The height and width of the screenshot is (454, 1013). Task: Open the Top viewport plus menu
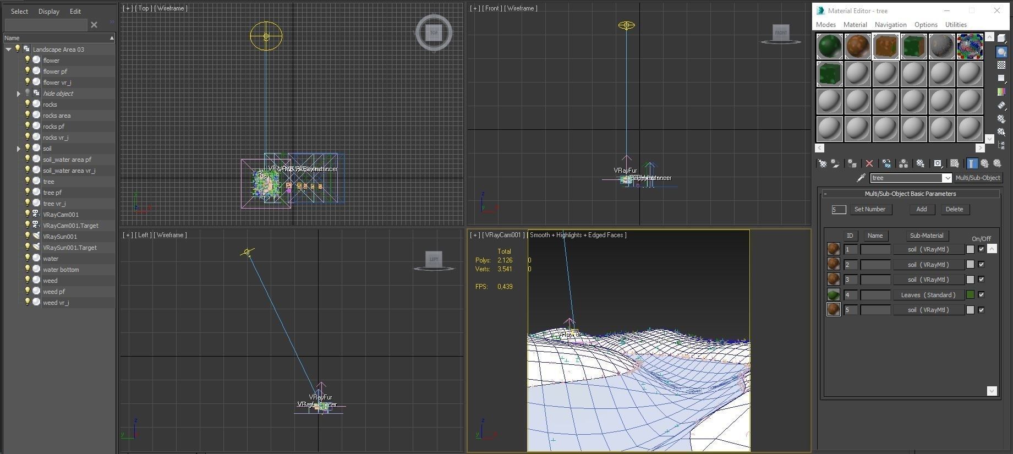(x=128, y=8)
